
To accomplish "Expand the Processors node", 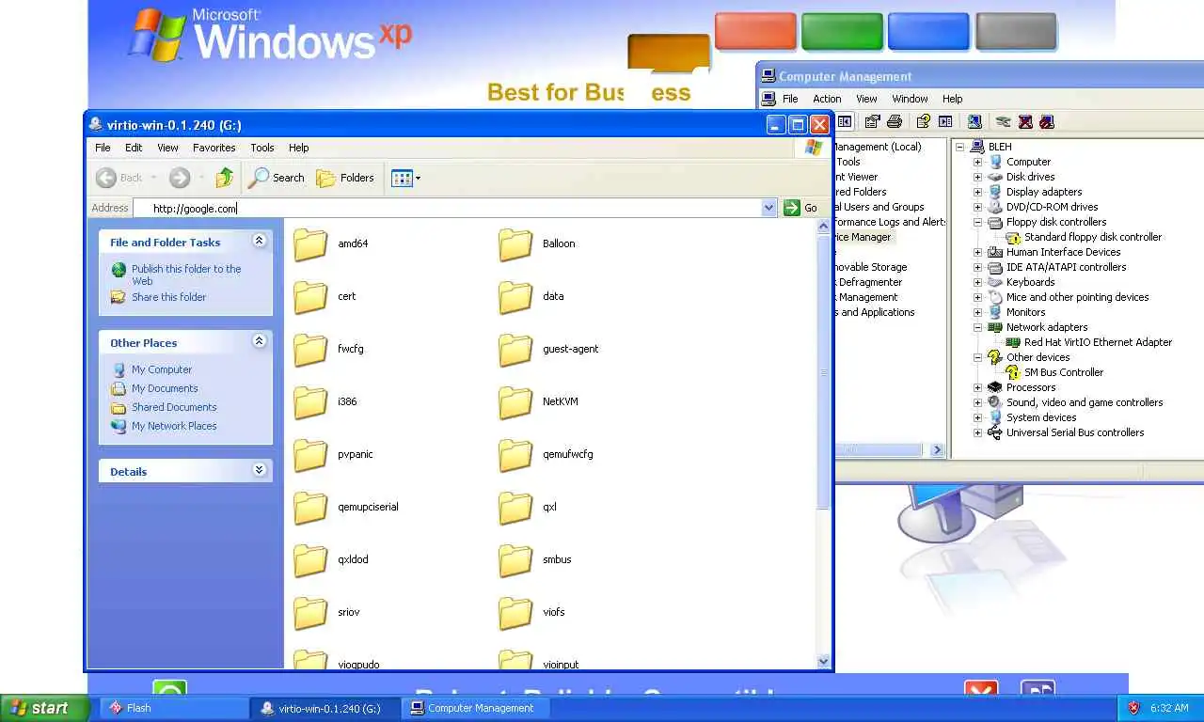I will (977, 387).
